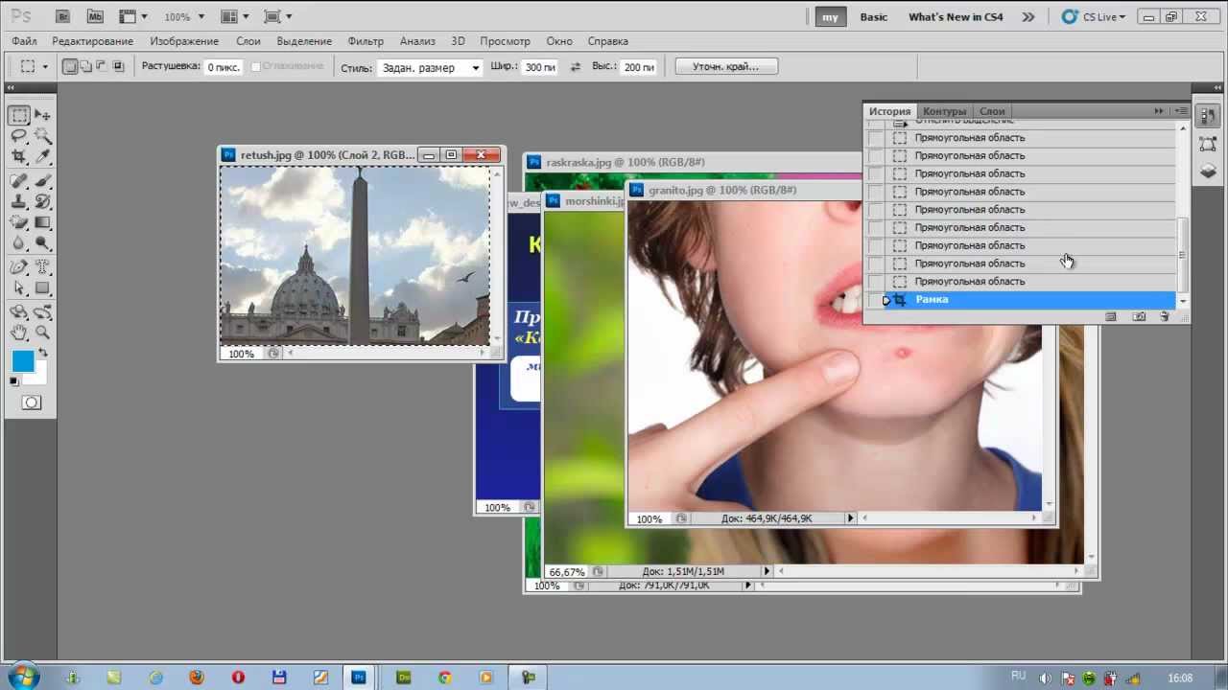Image resolution: width=1228 pixels, height=690 pixels.
Task: Select the Zoom tool
Action: point(42,333)
